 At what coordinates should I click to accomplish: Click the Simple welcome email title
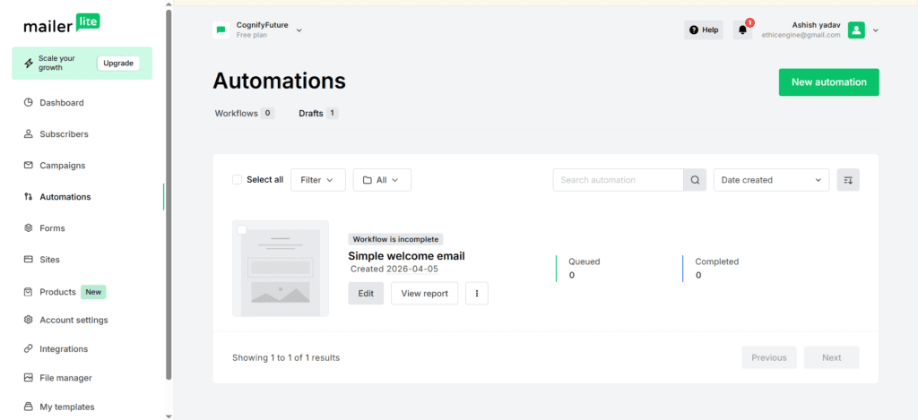click(406, 255)
